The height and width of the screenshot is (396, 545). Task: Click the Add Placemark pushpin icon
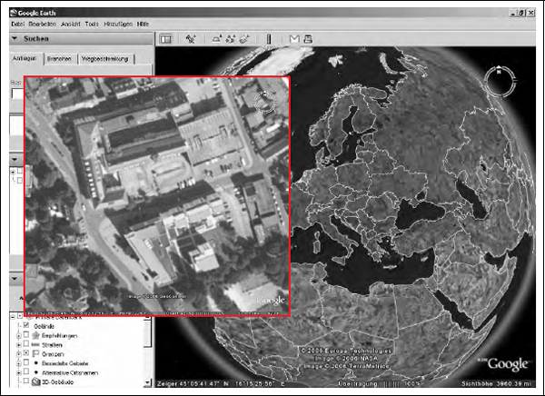pos(191,39)
